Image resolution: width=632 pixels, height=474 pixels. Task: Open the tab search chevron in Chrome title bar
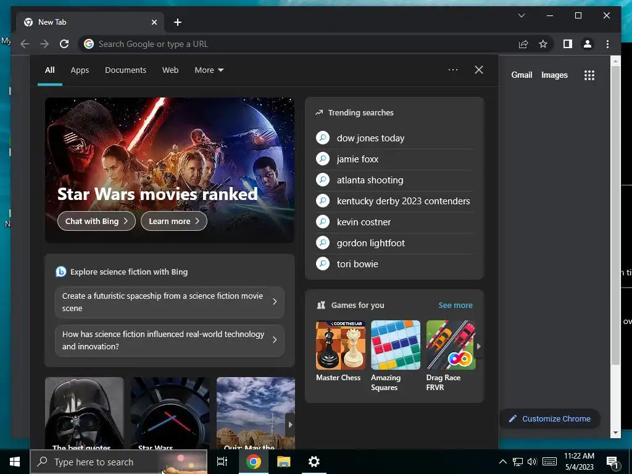click(x=521, y=15)
